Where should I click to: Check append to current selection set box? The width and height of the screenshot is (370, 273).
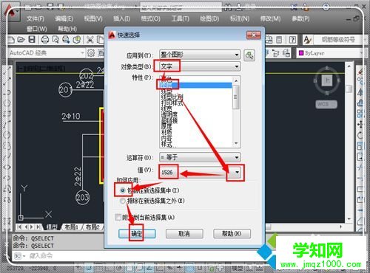[118, 217]
